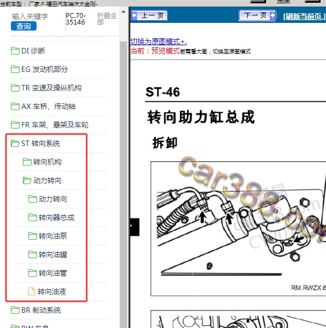Image resolution: width=326 pixels, height=328 pixels.
Task: Expand the AX 车桥、传动轴 tree entry
Action: click(x=49, y=106)
